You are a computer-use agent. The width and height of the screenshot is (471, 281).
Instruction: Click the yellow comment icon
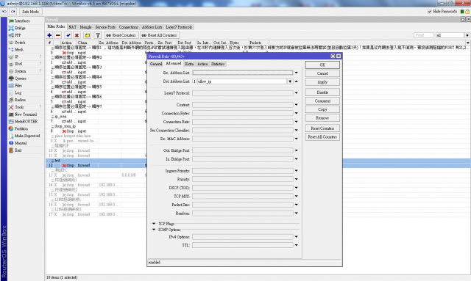87,35
